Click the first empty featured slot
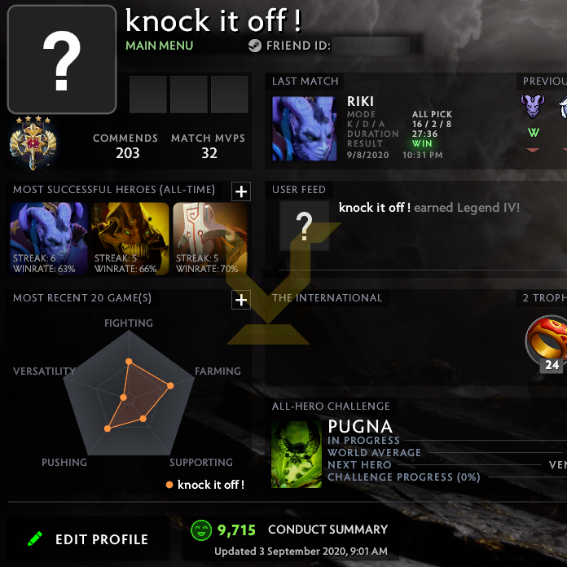 click(x=148, y=94)
